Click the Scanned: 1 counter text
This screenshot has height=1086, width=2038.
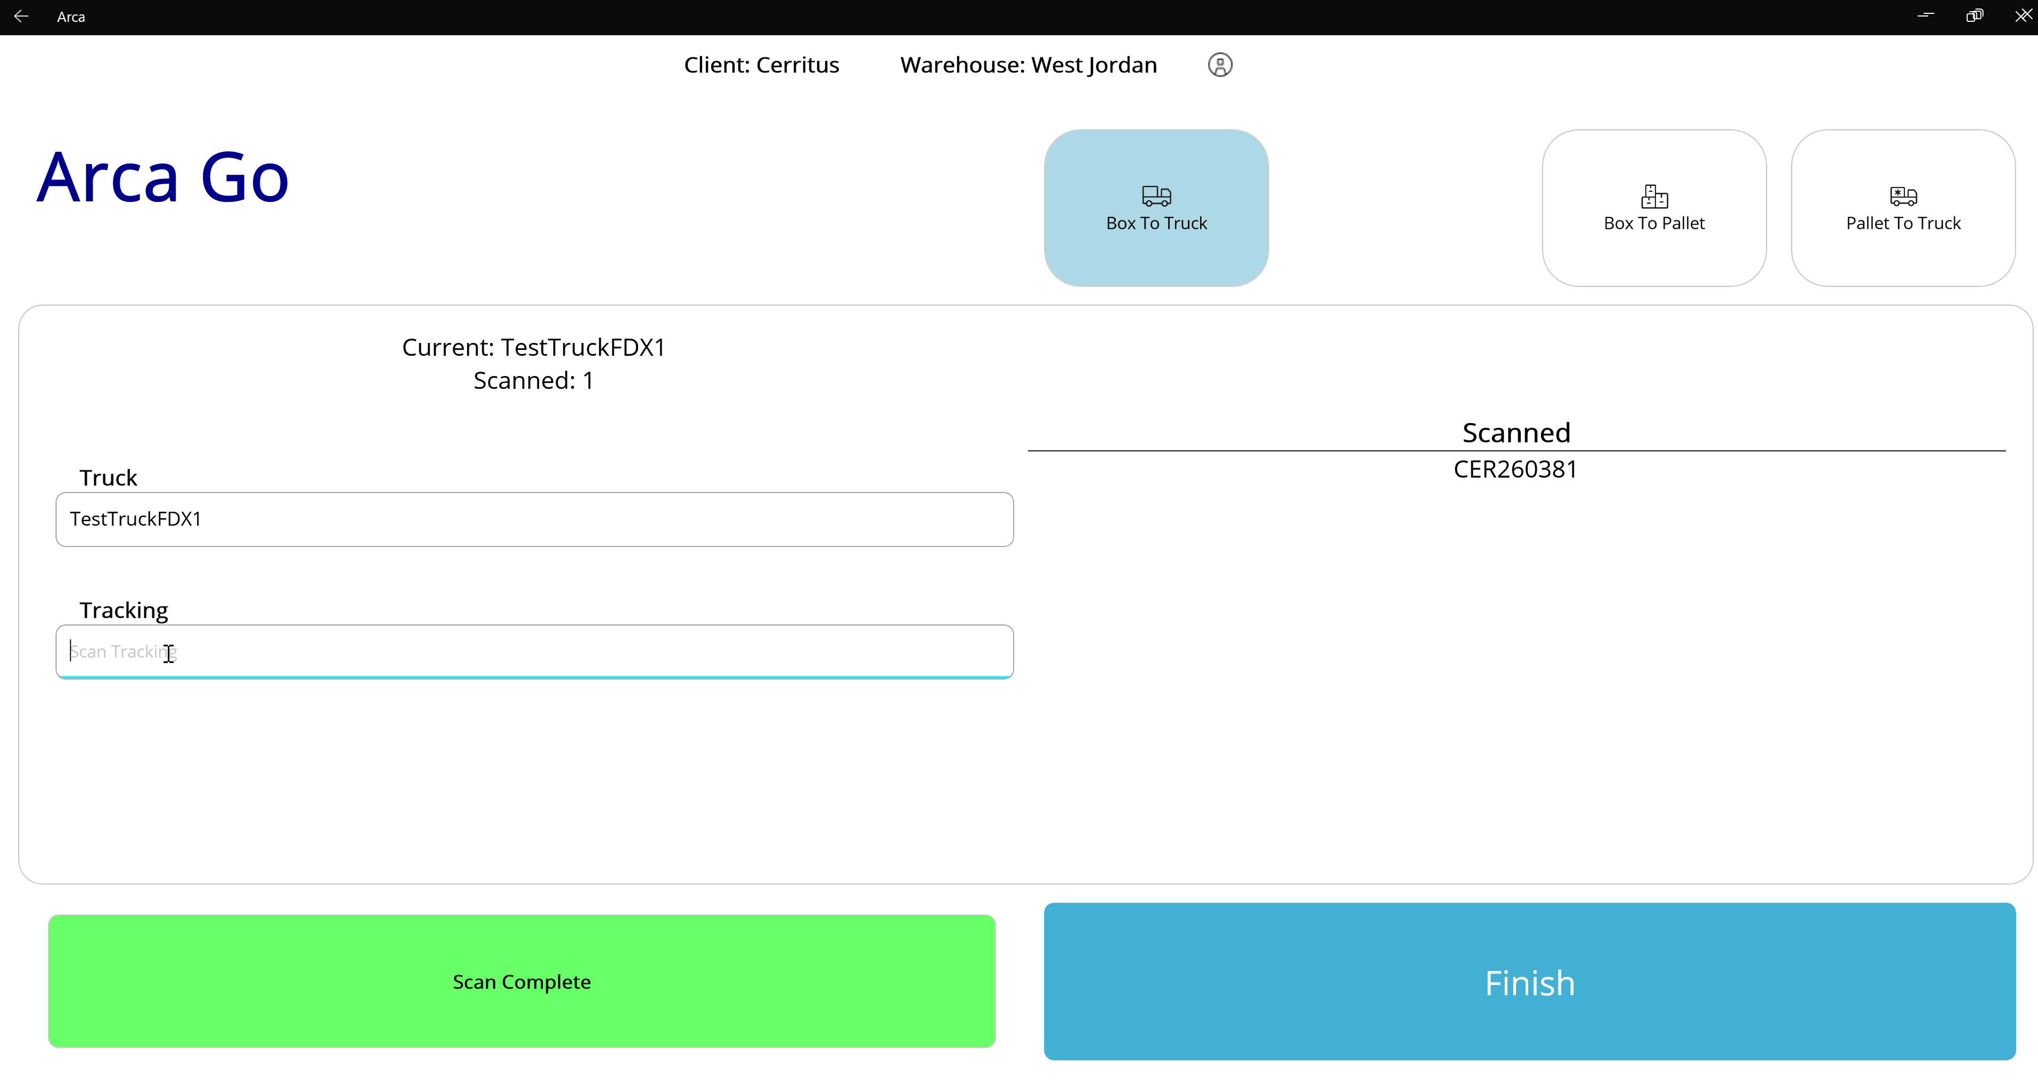tap(533, 380)
